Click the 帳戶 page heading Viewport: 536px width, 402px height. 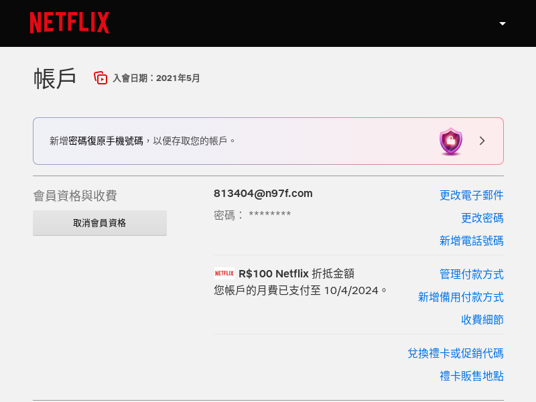[55, 78]
